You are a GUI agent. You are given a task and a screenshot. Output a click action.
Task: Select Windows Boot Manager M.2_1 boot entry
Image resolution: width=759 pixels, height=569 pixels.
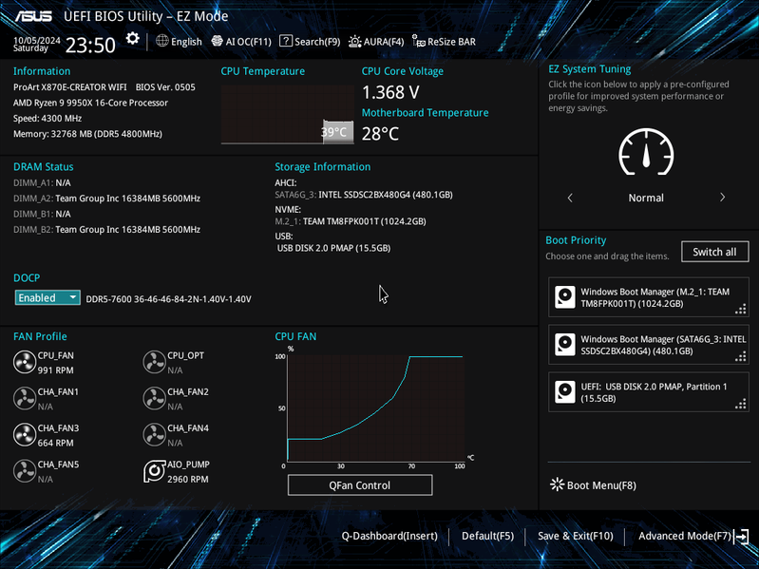click(x=648, y=297)
